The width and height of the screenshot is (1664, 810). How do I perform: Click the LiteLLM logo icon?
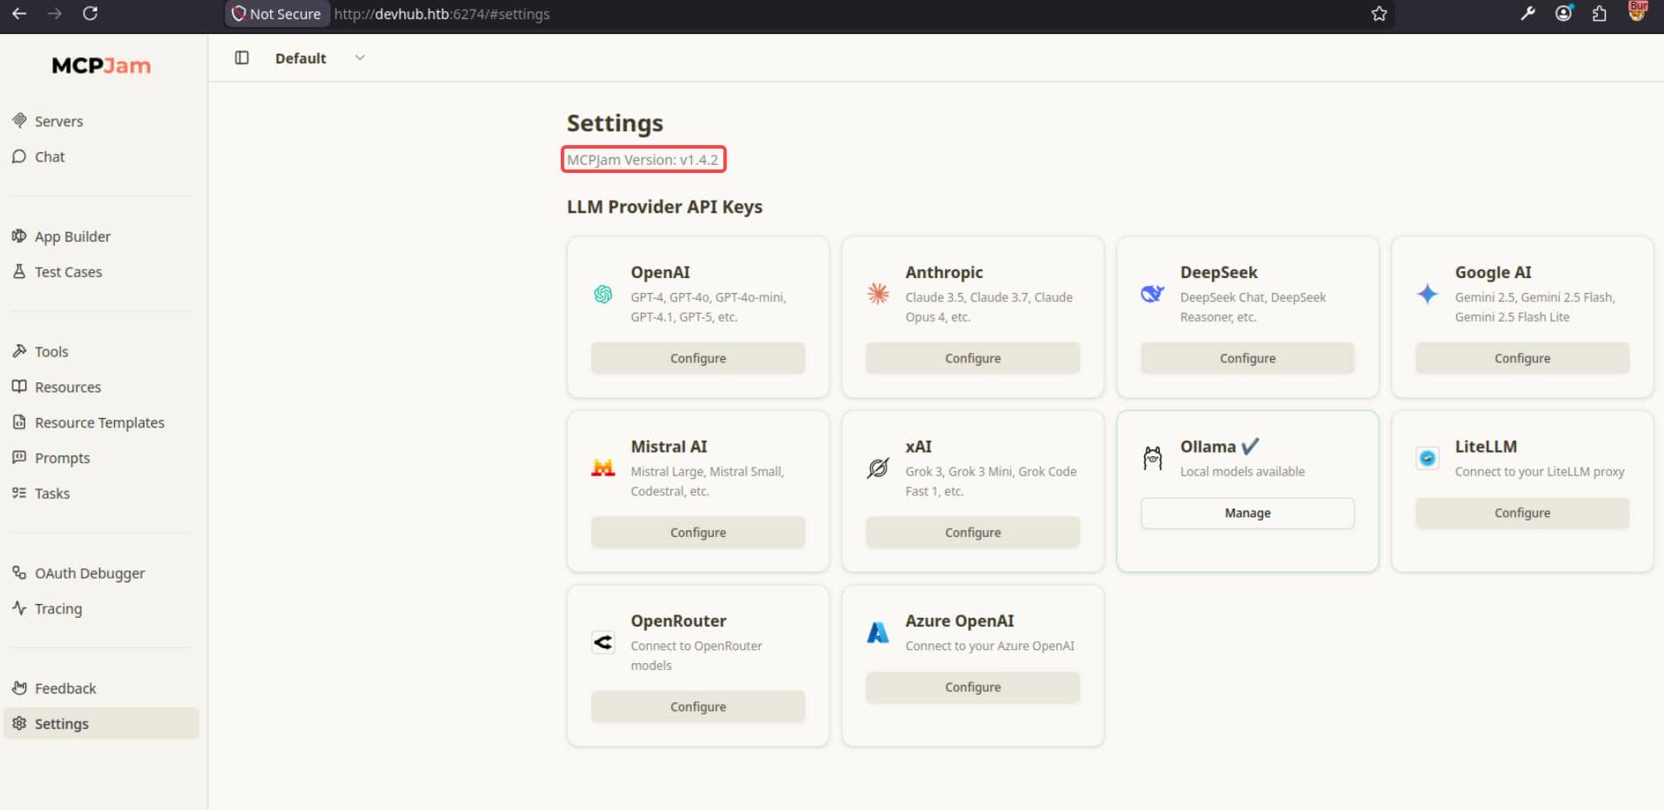click(x=1428, y=458)
